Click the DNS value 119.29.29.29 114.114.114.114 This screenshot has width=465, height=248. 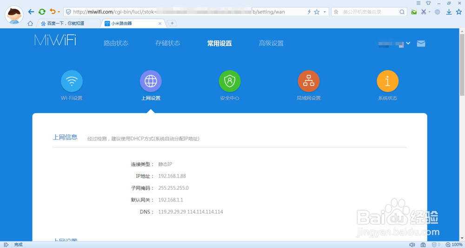click(190, 212)
